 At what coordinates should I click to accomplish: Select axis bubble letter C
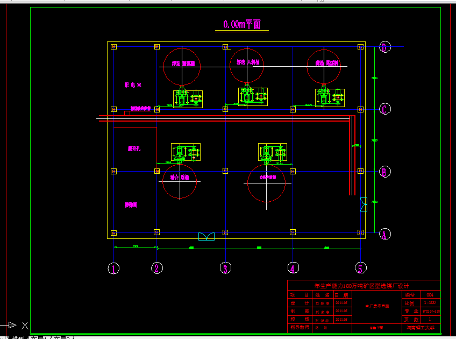click(385, 109)
